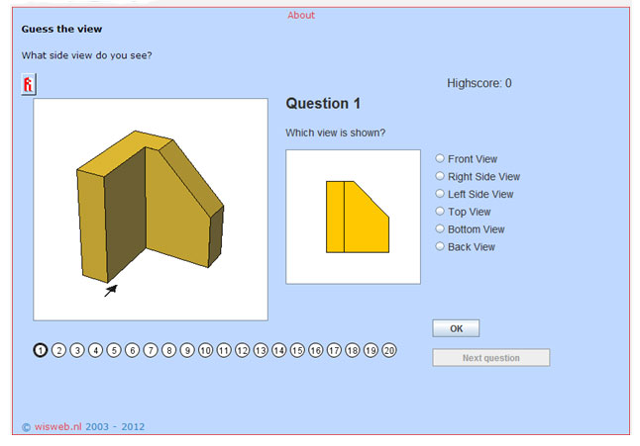Image resolution: width=640 pixels, height=446 pixels.
Task: Open the About link
Action: click(x=301, y=15)
